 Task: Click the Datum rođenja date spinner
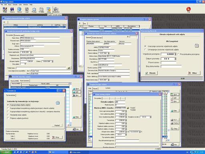click(x=109, y=53)
